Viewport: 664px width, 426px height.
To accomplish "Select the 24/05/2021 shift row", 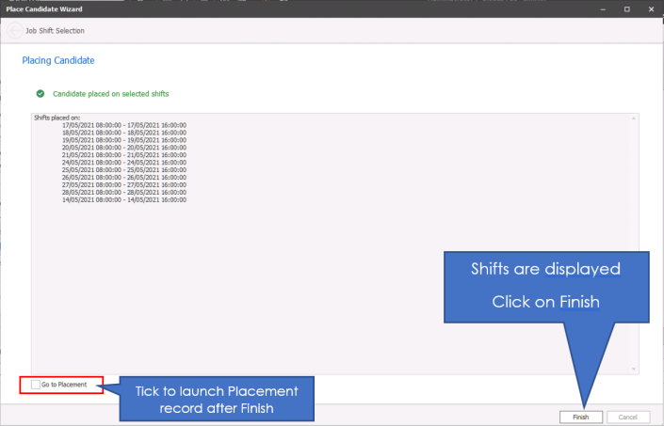I will pyautogui.click(x=123, y=163).
